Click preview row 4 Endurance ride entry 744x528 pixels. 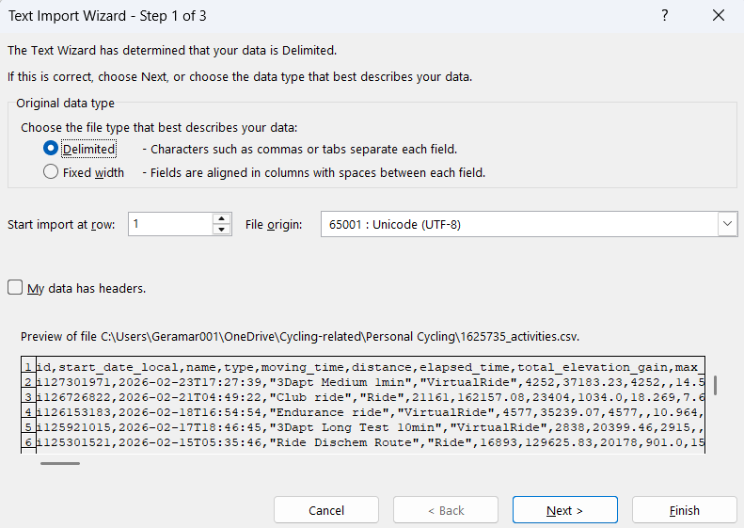pyautogui.click(x=367, y=413)
